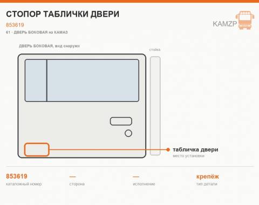
Task: Click the round door lock circle
Action: [128, 133]
